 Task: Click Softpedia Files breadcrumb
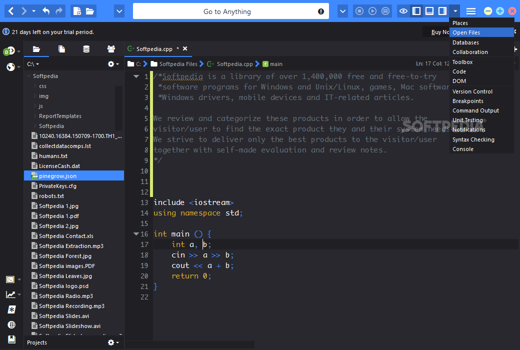(x=178, y=64)
